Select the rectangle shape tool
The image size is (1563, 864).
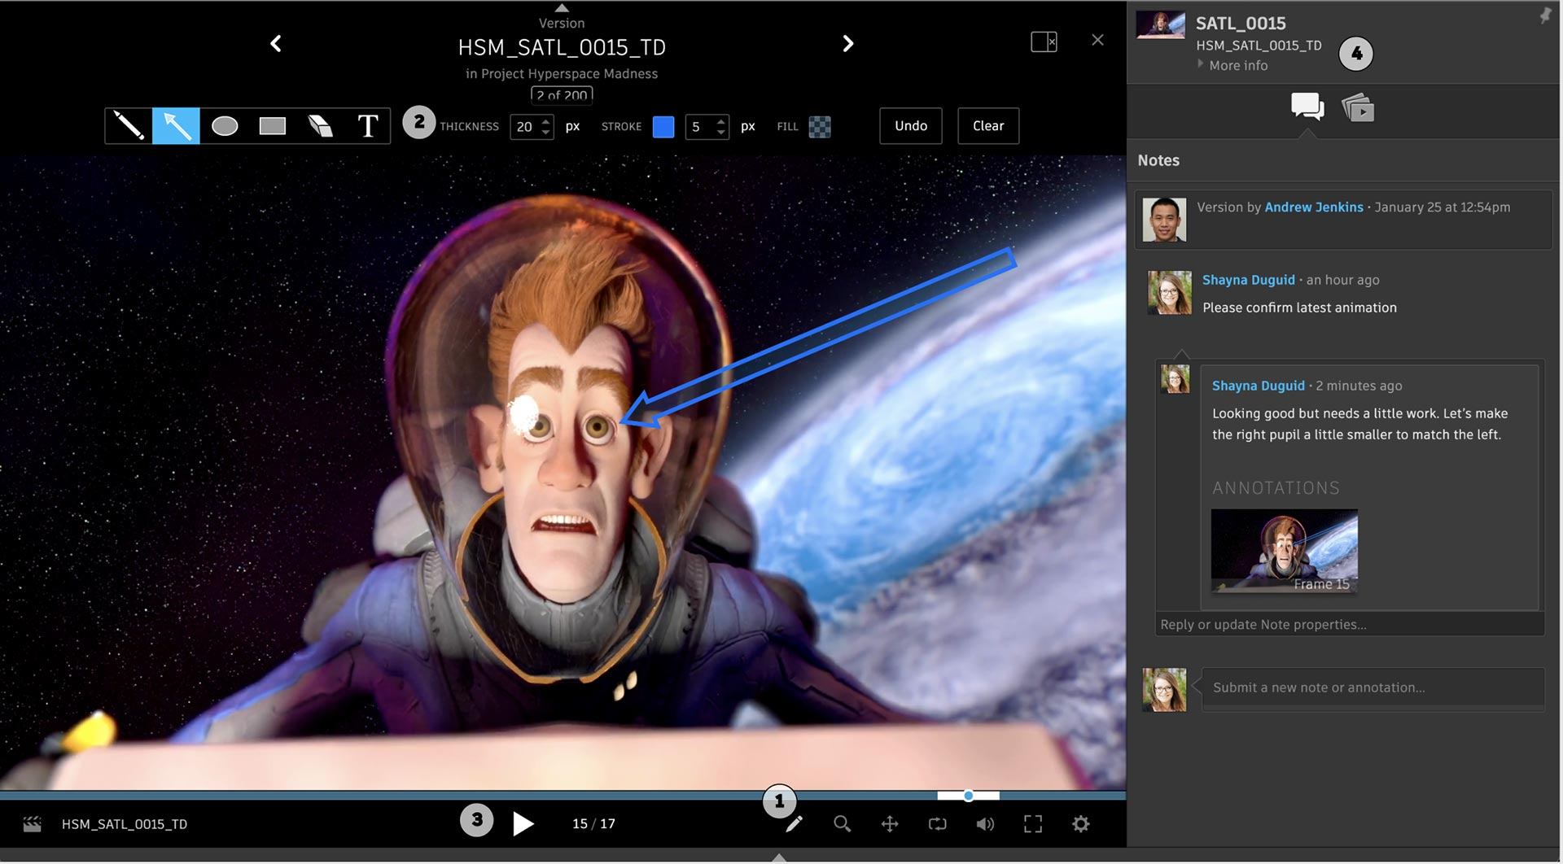pyautogui.click(x=272, y=126)
